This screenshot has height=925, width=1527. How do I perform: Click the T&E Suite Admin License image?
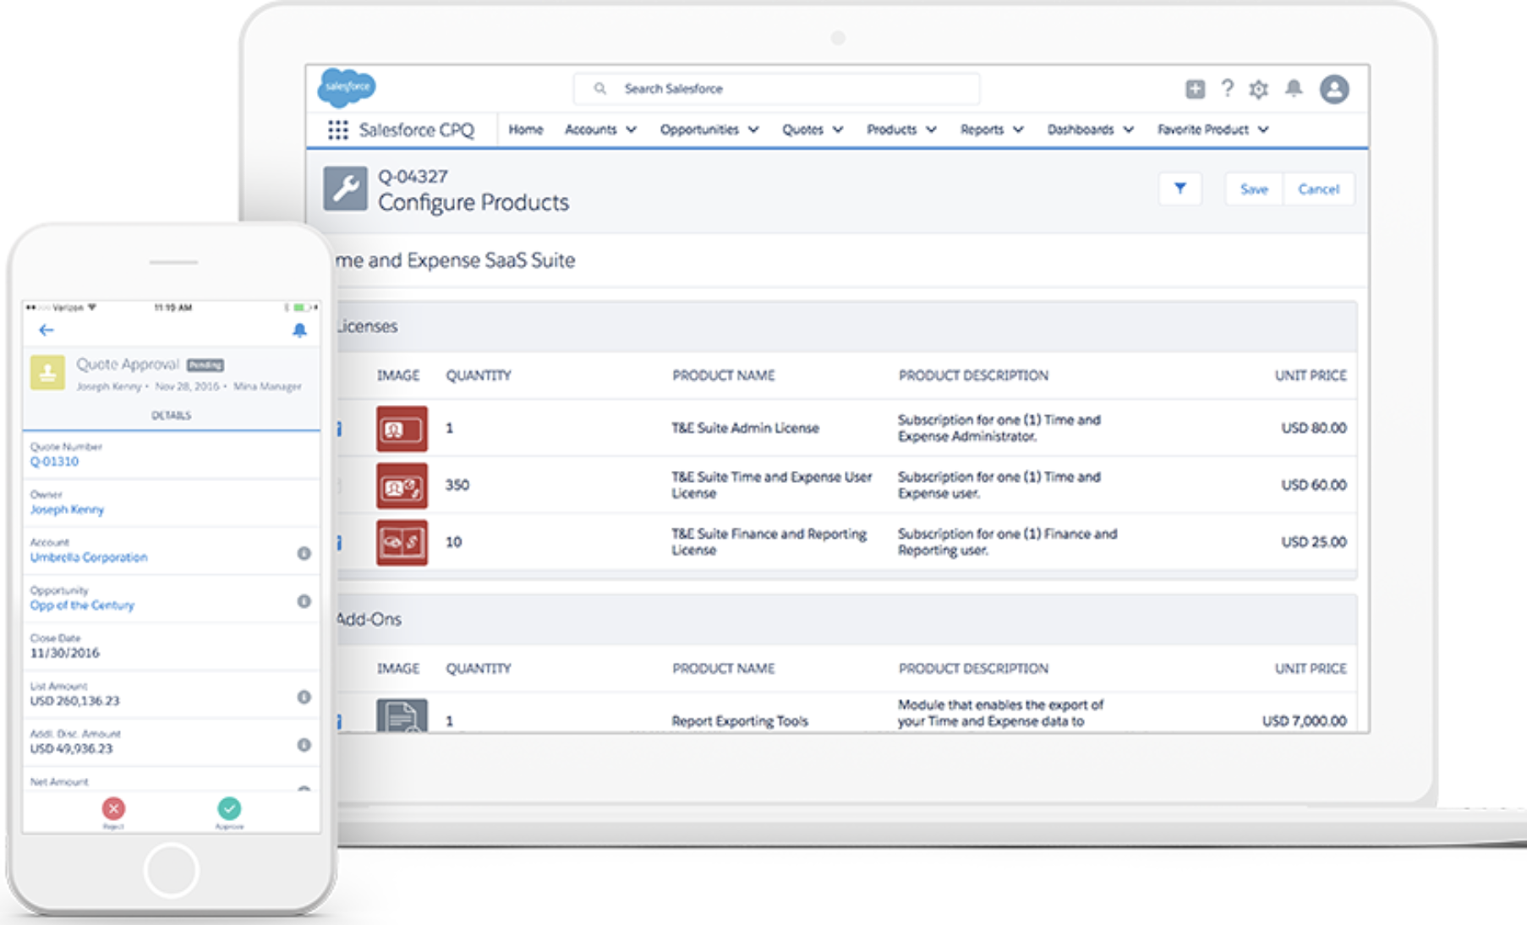(x=402, y=429)
